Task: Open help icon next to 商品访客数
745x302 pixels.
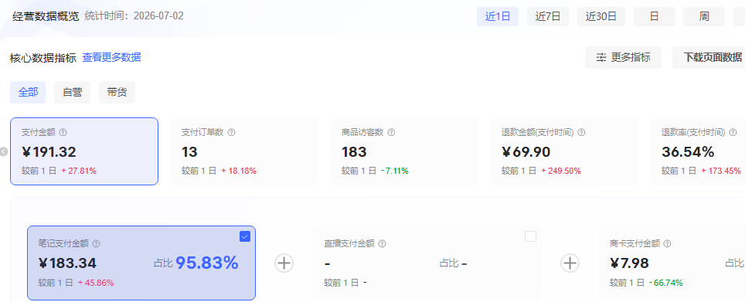Action: coord(392,133)
